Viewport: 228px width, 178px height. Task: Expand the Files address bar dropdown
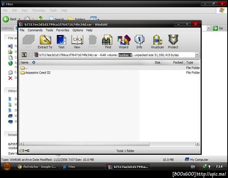point(209,28)
